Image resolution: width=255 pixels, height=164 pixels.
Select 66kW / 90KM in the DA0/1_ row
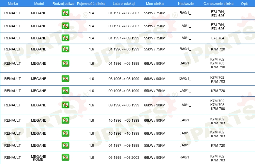pos(155,79)
